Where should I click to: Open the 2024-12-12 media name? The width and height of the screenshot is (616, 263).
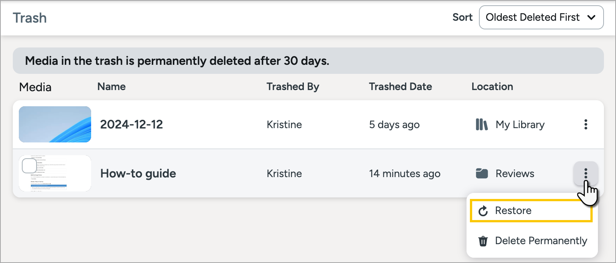coord(131,124)
